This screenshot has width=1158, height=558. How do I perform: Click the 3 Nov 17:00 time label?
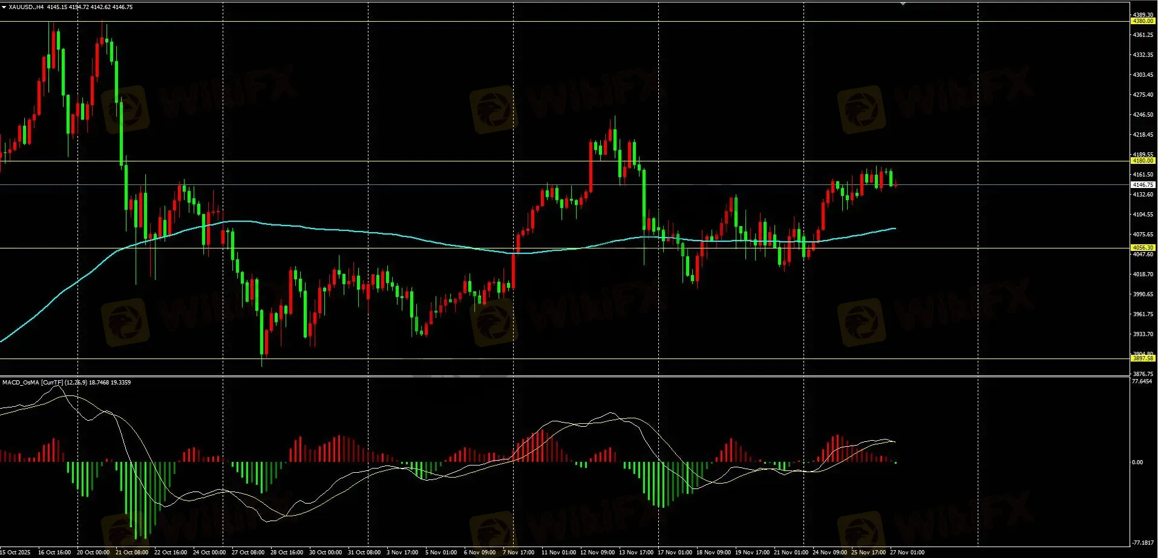402,552
